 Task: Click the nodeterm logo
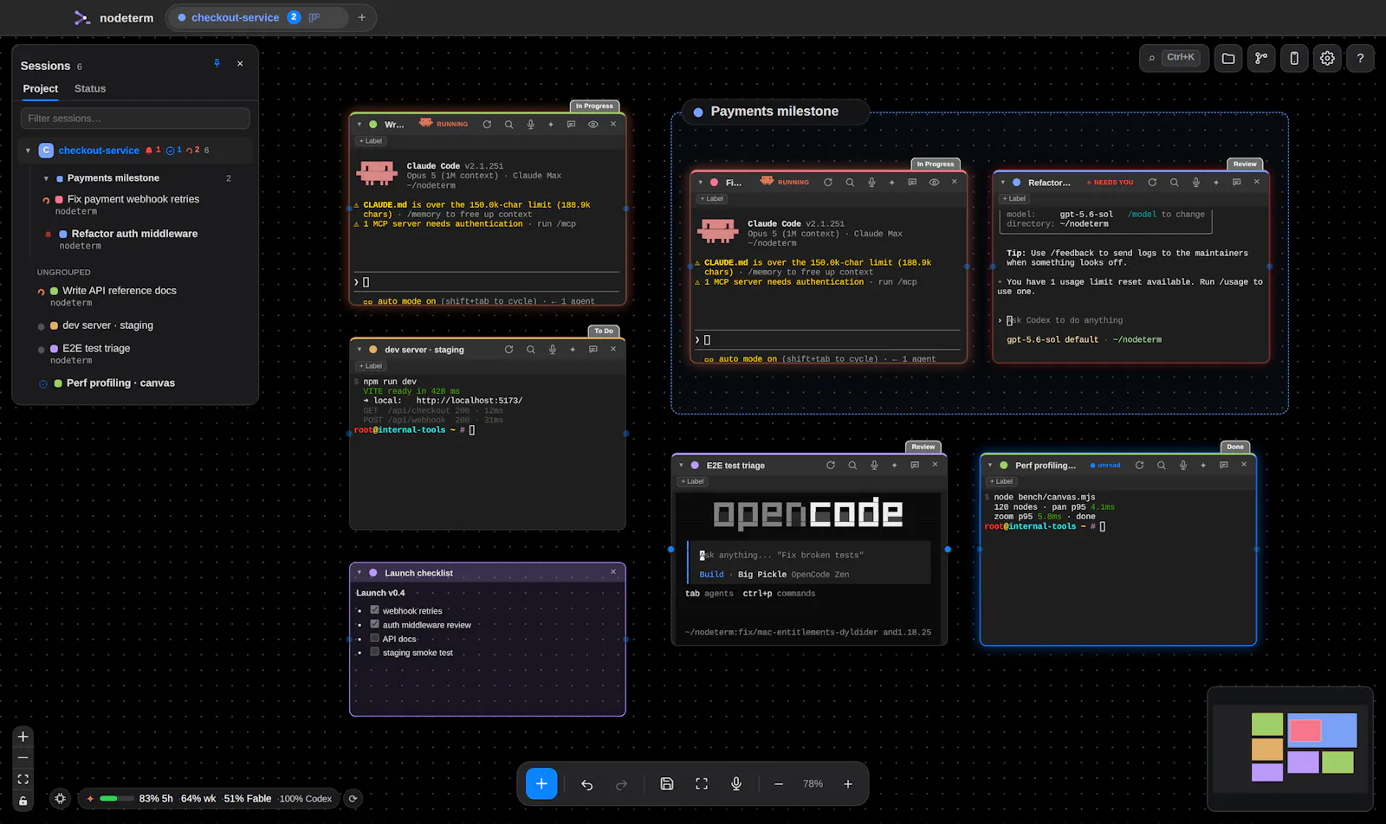pos(81,17)
